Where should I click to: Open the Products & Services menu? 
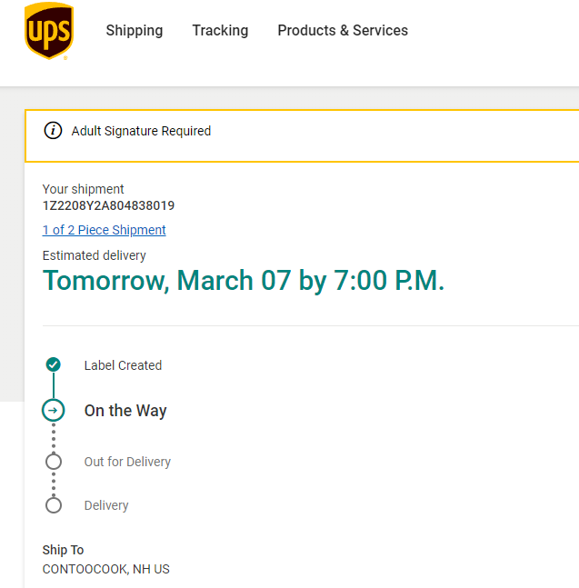pyautogui.click(x=343, y=31)
